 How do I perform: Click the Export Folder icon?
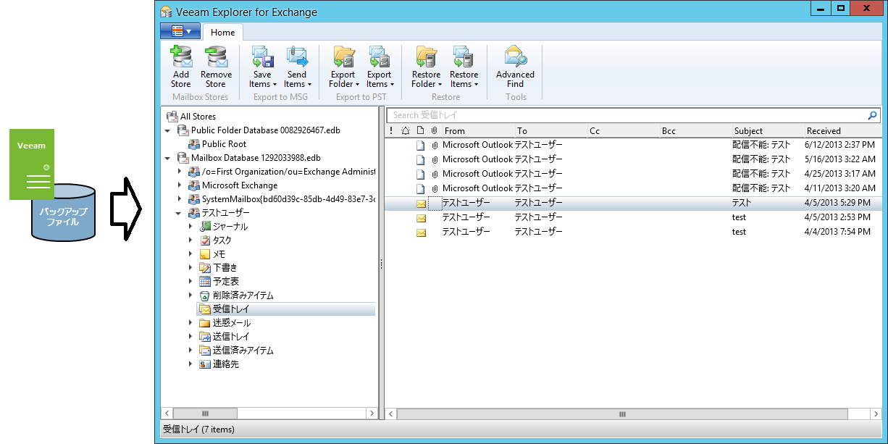(x=343, y=57)
